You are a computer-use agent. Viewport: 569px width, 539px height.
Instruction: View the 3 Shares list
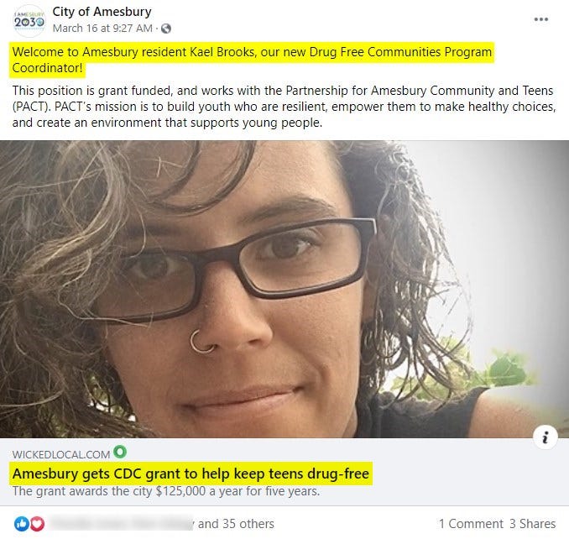[532, 524]
